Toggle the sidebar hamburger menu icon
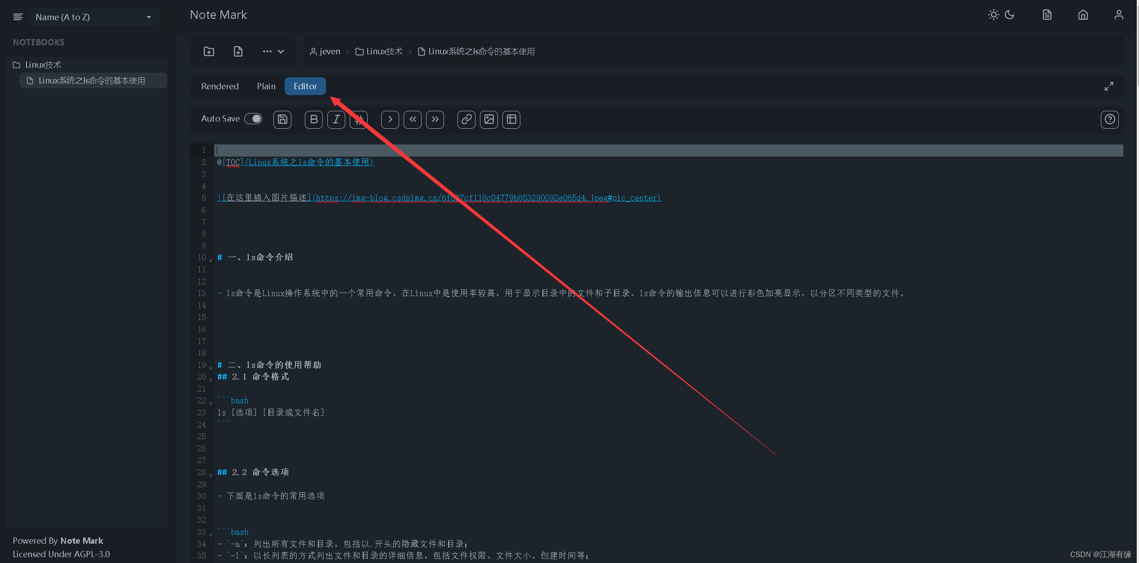 [x=18, y=17]
